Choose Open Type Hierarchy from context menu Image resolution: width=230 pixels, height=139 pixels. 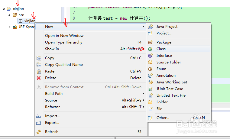pos(63,42)
